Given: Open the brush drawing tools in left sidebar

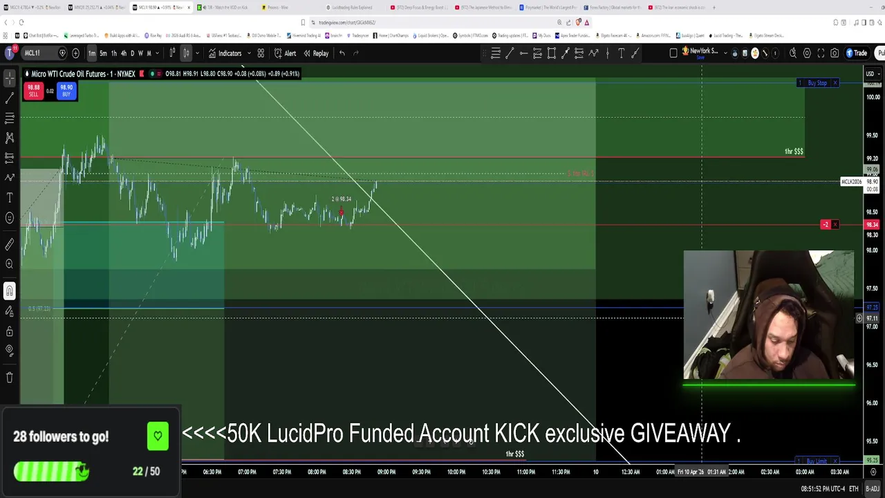Looking at the screenshot, I should point(10,178).
